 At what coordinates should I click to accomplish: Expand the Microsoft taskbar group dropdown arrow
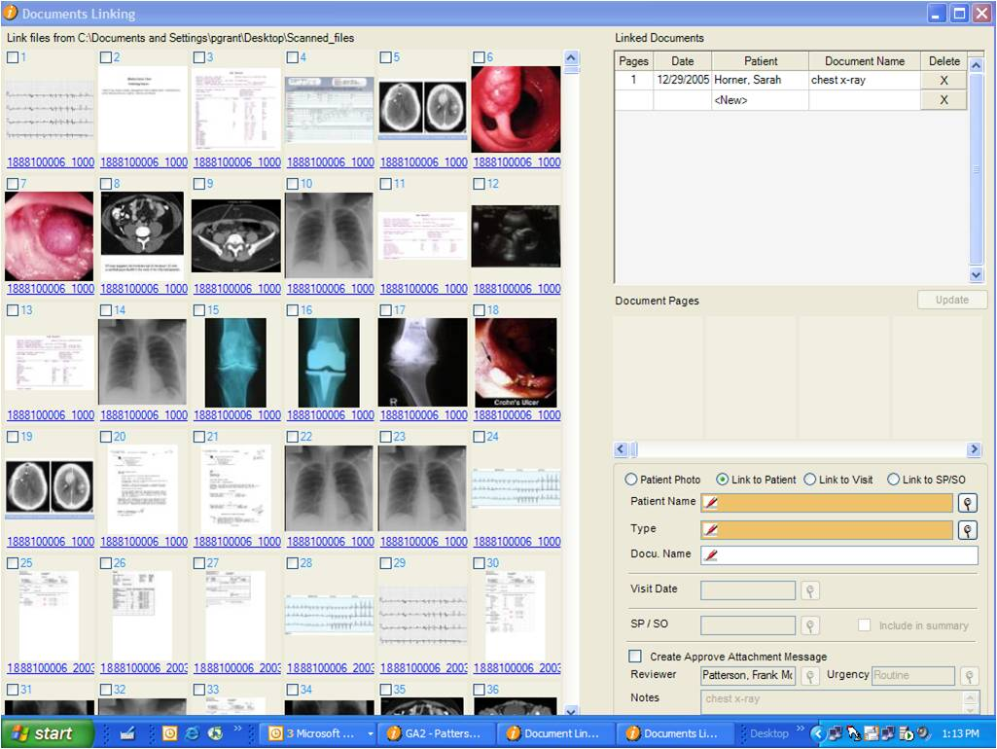coord(371,733)
